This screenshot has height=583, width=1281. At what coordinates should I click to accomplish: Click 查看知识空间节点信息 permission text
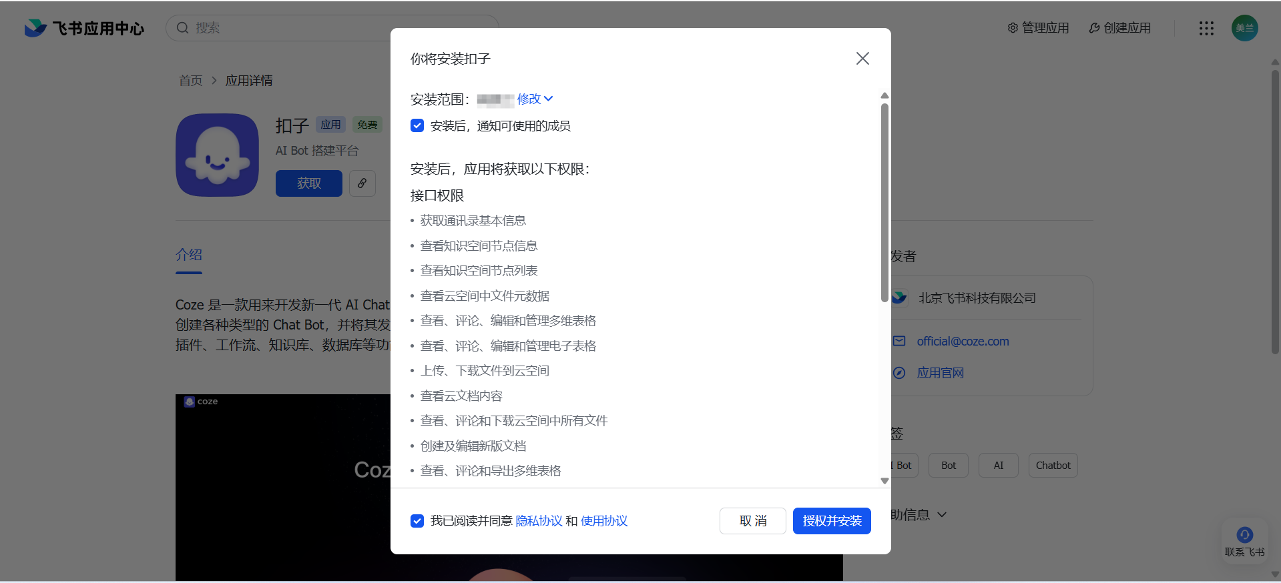click(x=479, y=246)
